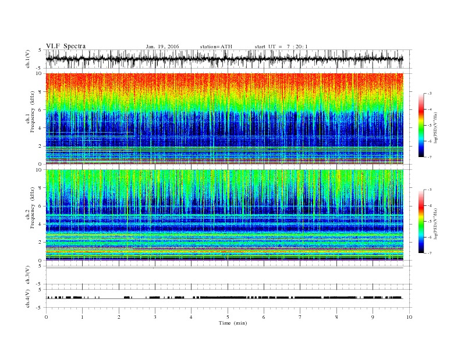
Task: Click the ch.2 spectrogram color scale bar
Action: pos(421,222)
